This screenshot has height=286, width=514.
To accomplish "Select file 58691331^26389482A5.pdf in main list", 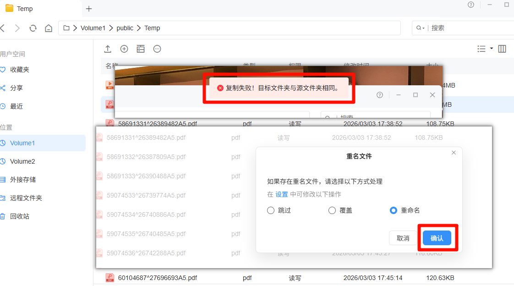I will pyautogui.click(x=157, y=124).
